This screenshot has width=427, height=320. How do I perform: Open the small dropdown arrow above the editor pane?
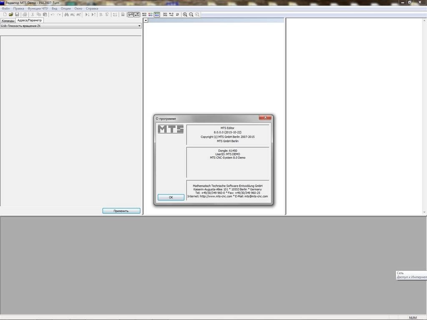coord(146,20)
